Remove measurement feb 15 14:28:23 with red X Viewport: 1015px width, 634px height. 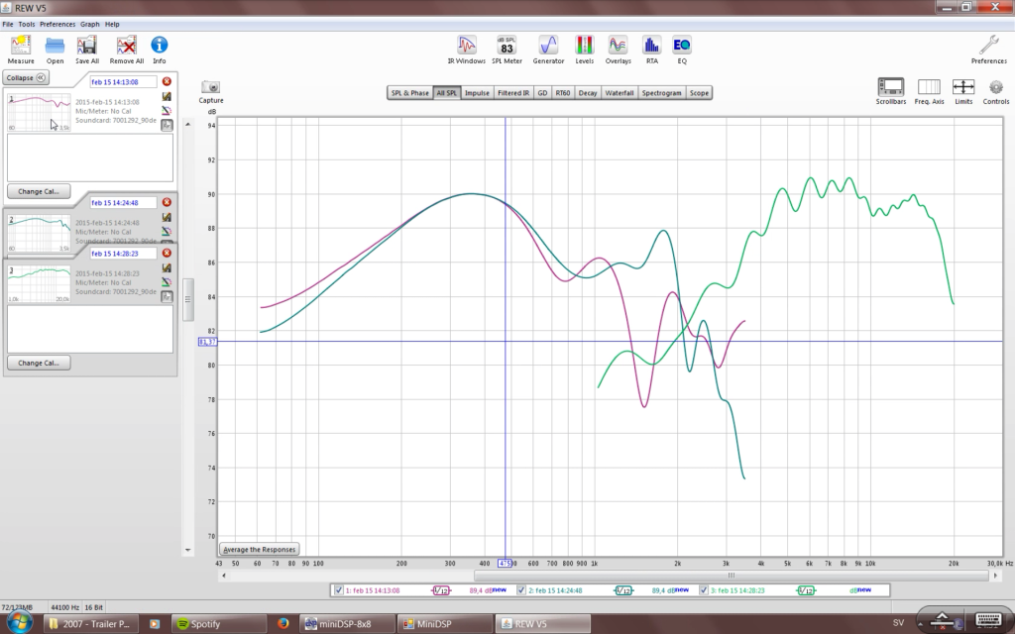tap(167, 253)
